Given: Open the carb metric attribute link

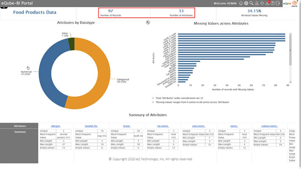Looking at the screenshot, I should click(198, 126).
